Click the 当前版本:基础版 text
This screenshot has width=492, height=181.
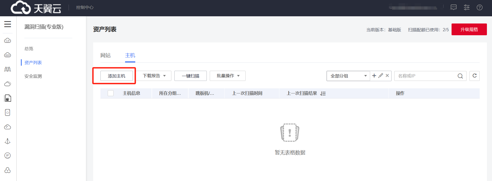384,30
